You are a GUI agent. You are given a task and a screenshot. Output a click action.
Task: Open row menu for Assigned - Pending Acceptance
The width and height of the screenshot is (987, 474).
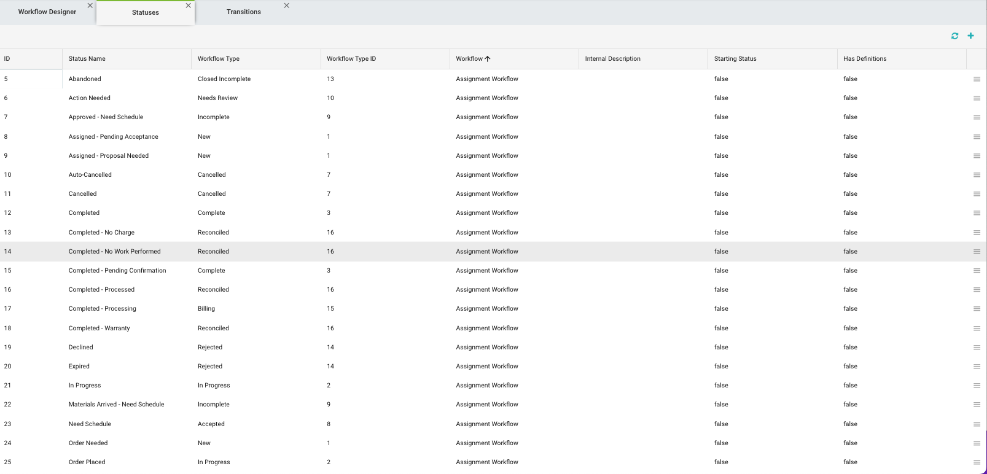tap(977, 137)
